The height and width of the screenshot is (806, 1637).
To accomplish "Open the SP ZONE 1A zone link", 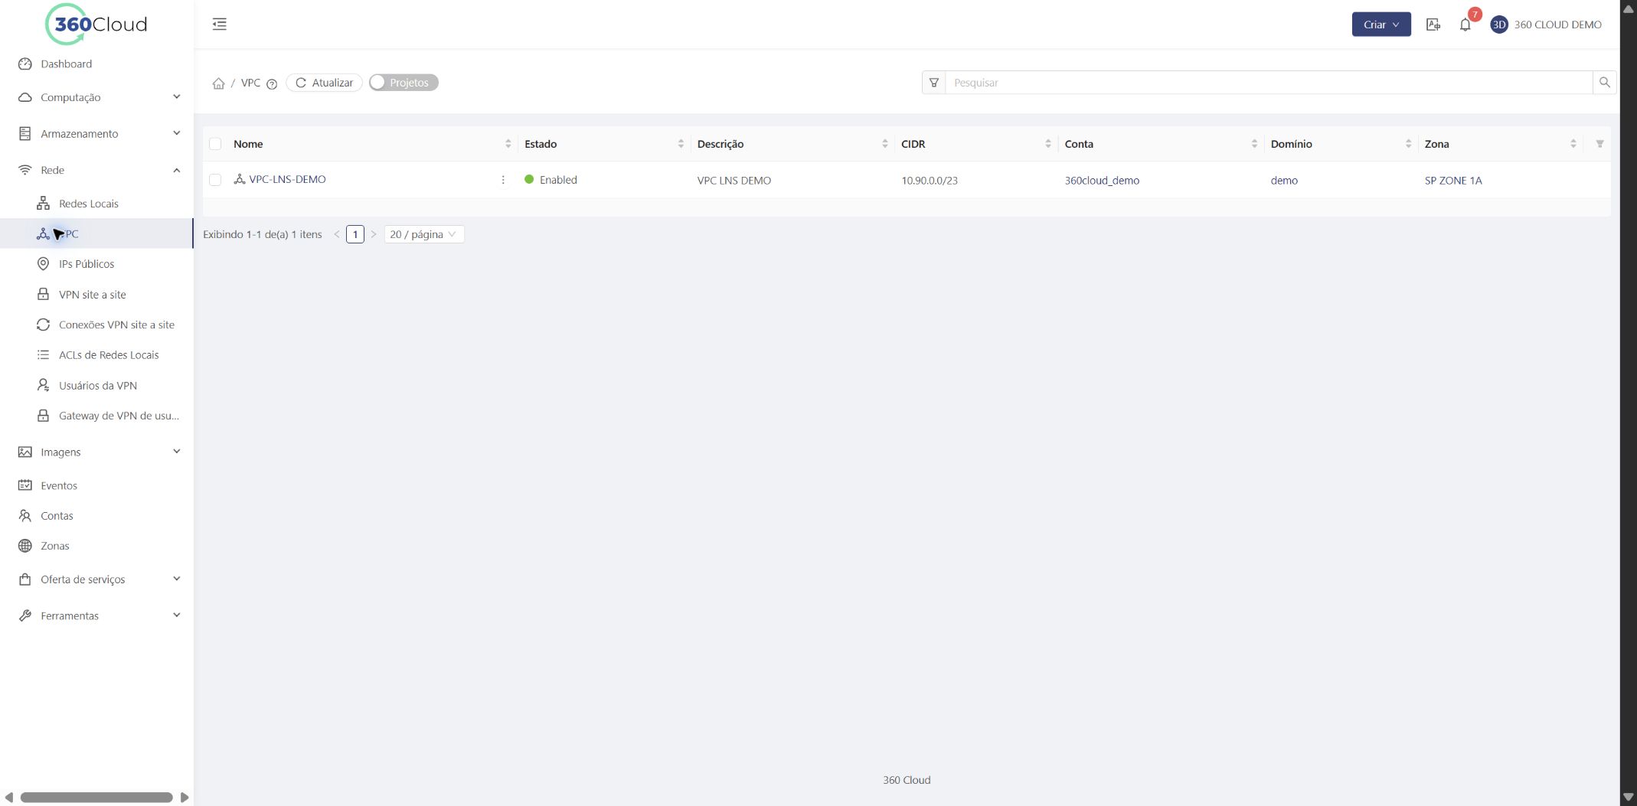I will pyautogui.click(x=1452, y=181).
